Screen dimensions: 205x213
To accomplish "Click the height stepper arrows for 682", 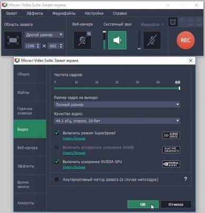I will coord(61,46).
